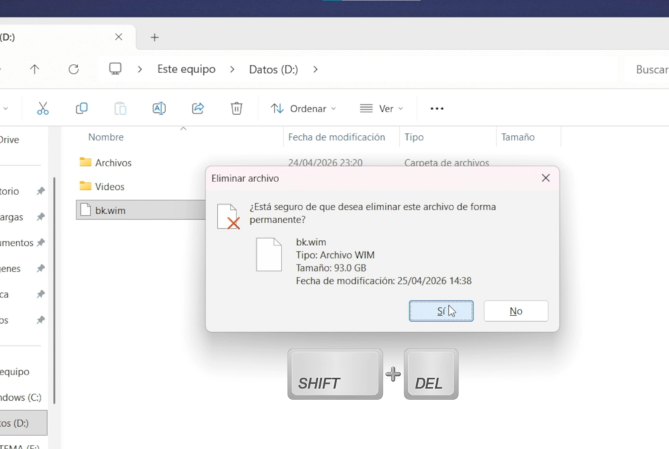Open the Ver view dropdown
This screenshot has height=449, width=669.
click(x=382, y=108)
